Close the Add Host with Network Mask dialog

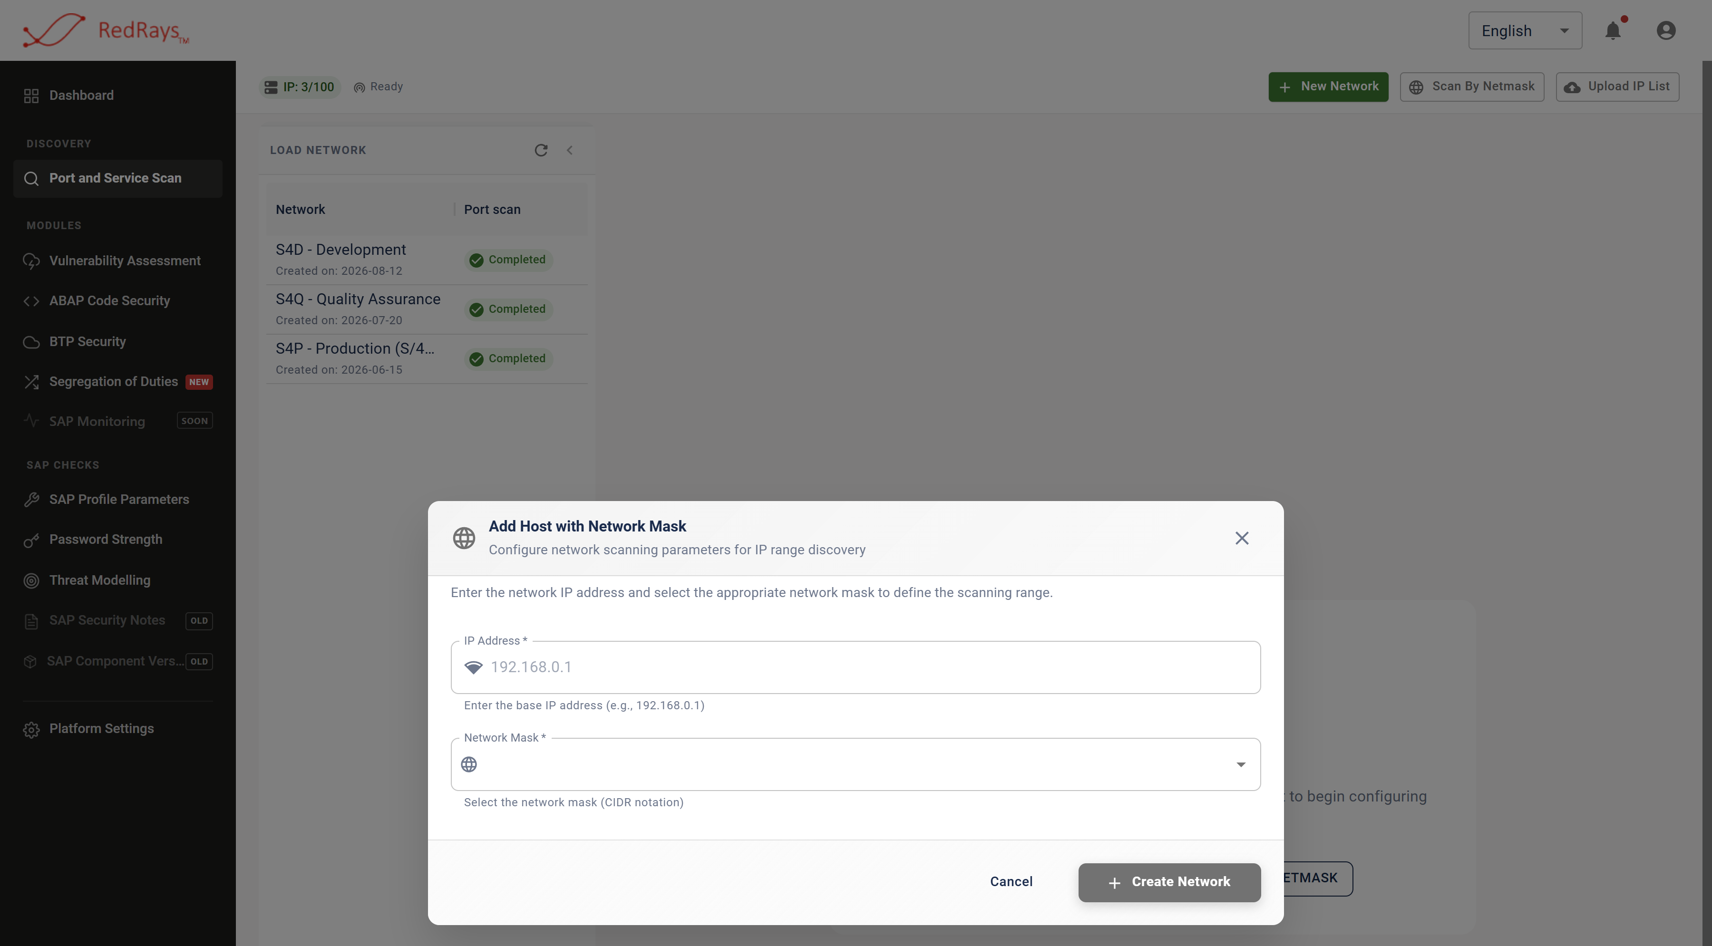[1242, 538]
